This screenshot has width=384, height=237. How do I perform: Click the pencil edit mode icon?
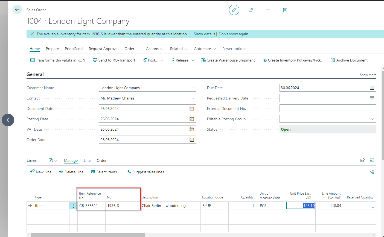coord(234,10)
